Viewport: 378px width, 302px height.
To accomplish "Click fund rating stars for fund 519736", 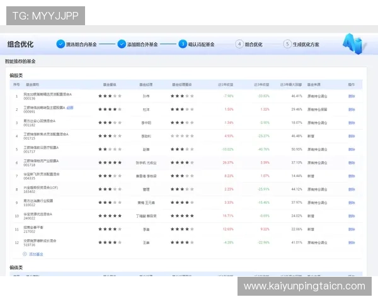I will [x=110, y=242].
